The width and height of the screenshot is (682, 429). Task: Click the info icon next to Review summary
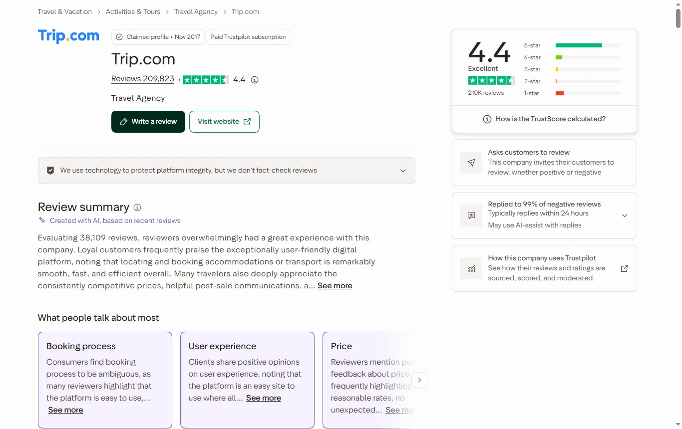pos(137,208)
